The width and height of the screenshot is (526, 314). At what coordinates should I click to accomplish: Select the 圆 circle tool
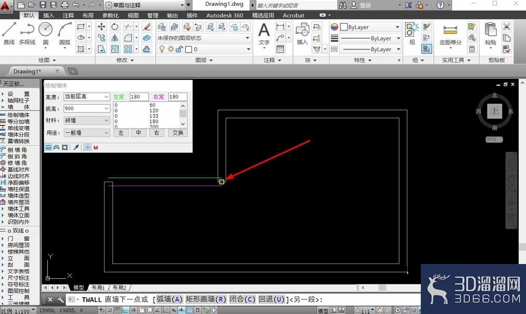(x=46, y=33)
